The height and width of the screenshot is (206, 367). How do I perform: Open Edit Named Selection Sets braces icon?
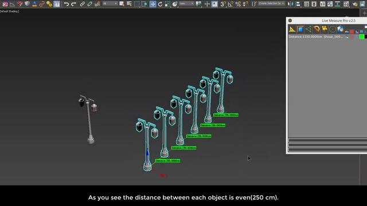253,4
